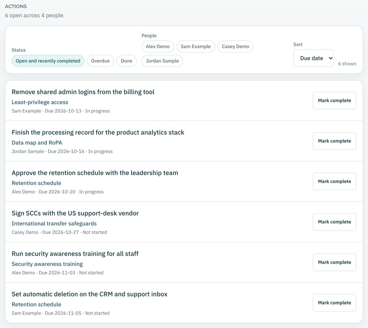
Task: Click 'Sam Example · Due 2026-10-13 · In progress'
Action: coord(61,111)
